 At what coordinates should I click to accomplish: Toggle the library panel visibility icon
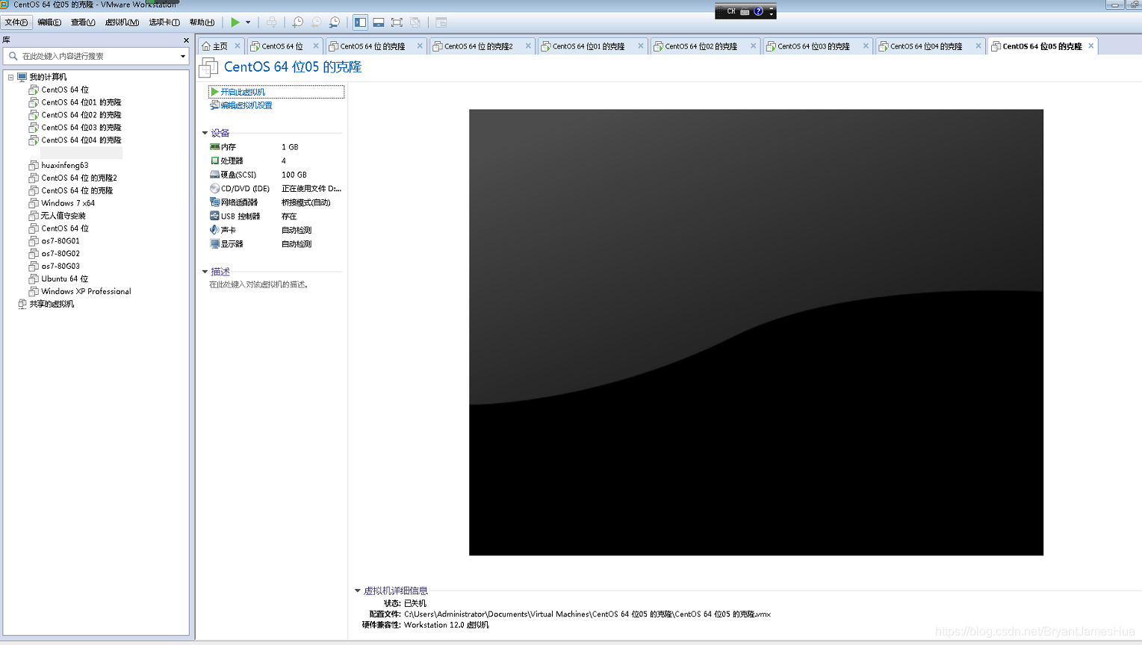click(x=360, y=22)
